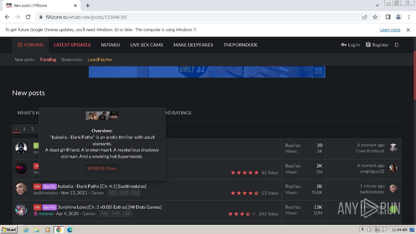Click the Isabella thread author avatar
This screenshot has height=234, width=416.
(x=21, y=189)
